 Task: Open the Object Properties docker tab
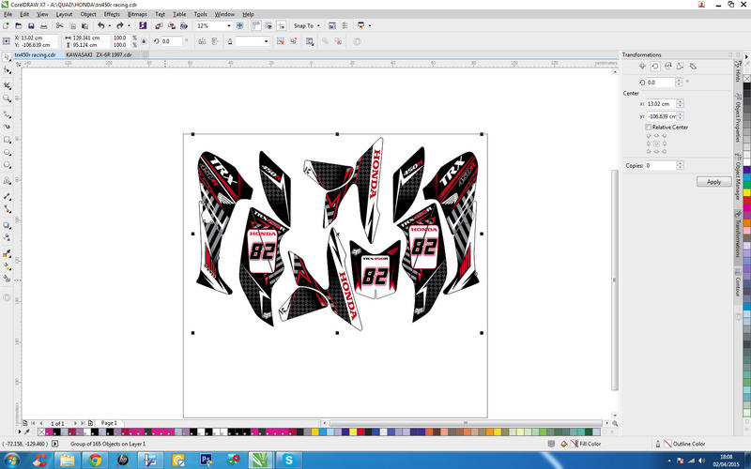tap(738, 119)
